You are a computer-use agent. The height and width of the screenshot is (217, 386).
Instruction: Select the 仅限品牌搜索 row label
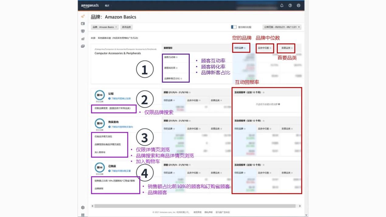coord(113,108)
